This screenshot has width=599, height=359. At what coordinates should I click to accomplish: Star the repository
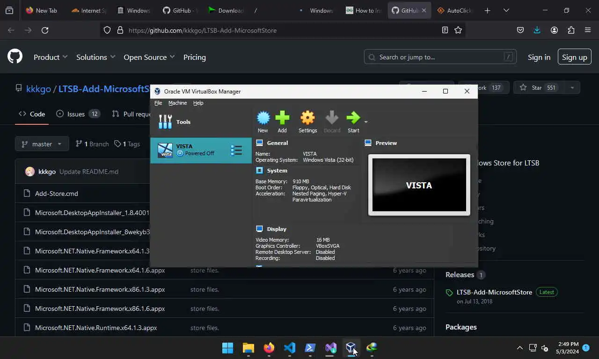(x=538, y=87)
